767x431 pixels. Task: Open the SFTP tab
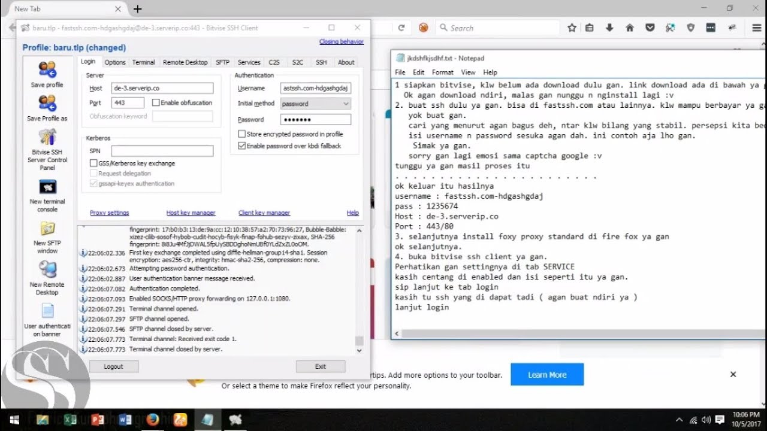pos(222,62)
